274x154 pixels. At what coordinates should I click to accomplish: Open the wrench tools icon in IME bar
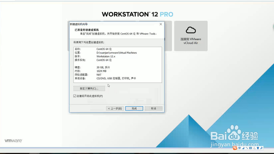click(x=262, y=148)
